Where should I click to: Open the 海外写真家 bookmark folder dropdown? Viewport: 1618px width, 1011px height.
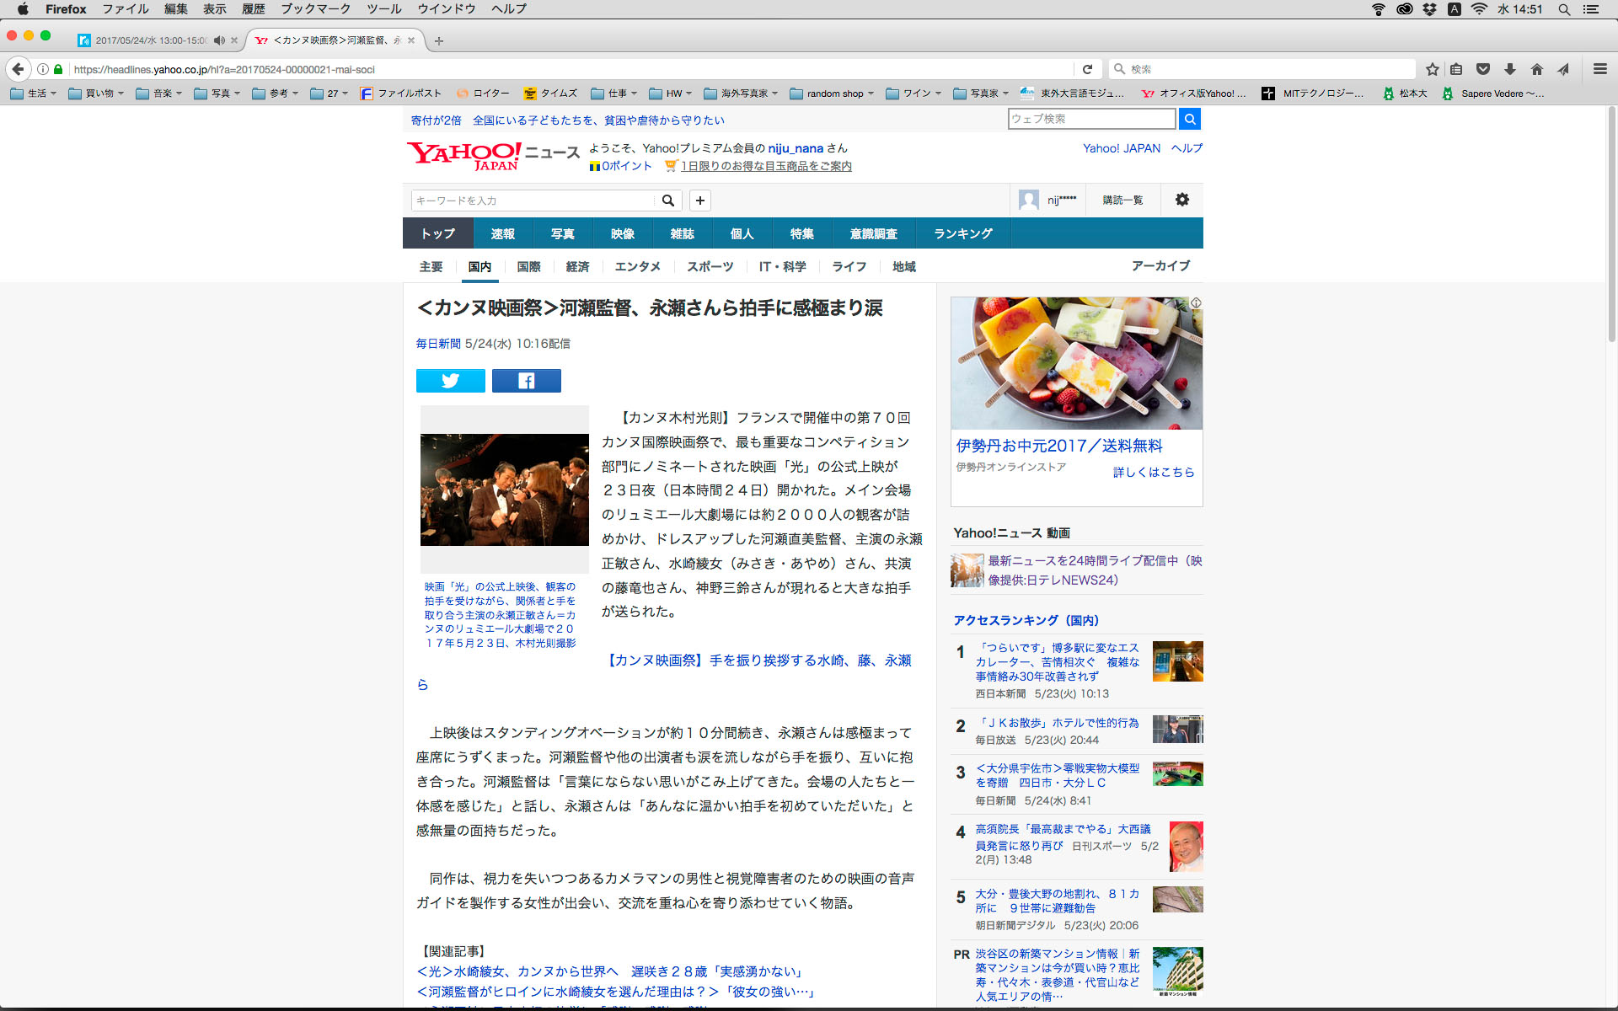741,94
